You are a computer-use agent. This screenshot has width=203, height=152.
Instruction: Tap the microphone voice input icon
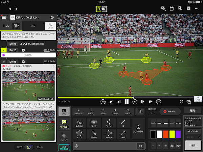tap(77, 146)
